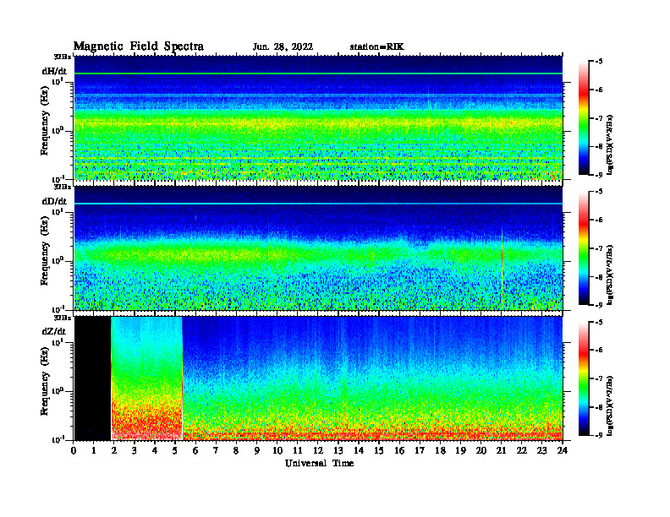670x517 pixels.
Task: Click hour tick label "7" on the time axis
Action: 216,451
